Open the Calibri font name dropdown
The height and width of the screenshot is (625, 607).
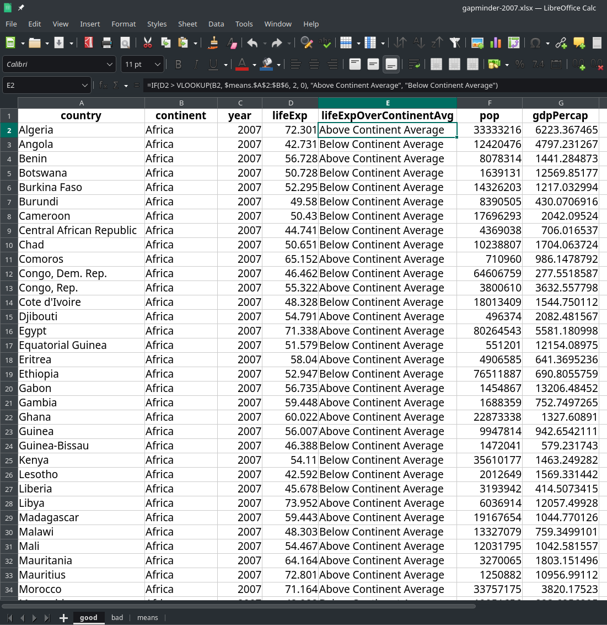coord(109,65)
